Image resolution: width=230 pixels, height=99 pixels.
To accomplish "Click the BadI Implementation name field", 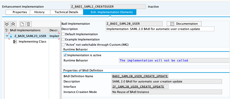I will [134, 24].
